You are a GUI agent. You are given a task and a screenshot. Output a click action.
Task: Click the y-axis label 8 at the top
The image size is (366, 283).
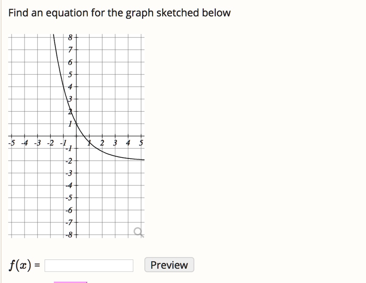(70, 37)
